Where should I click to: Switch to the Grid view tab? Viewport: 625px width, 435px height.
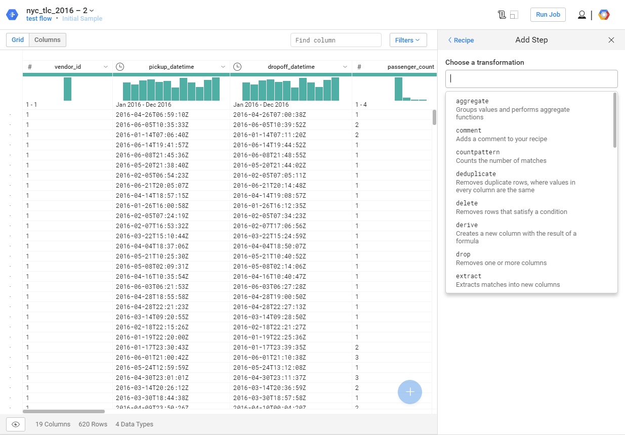(x=18, y=40)
